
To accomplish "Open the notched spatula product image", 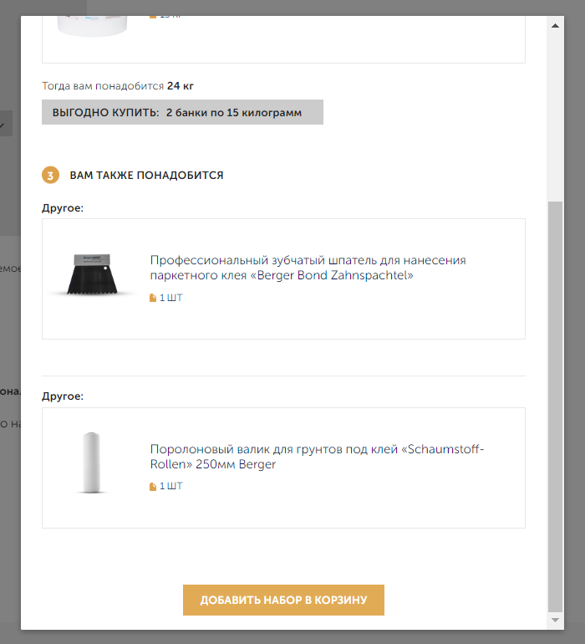I will point(91,274).
